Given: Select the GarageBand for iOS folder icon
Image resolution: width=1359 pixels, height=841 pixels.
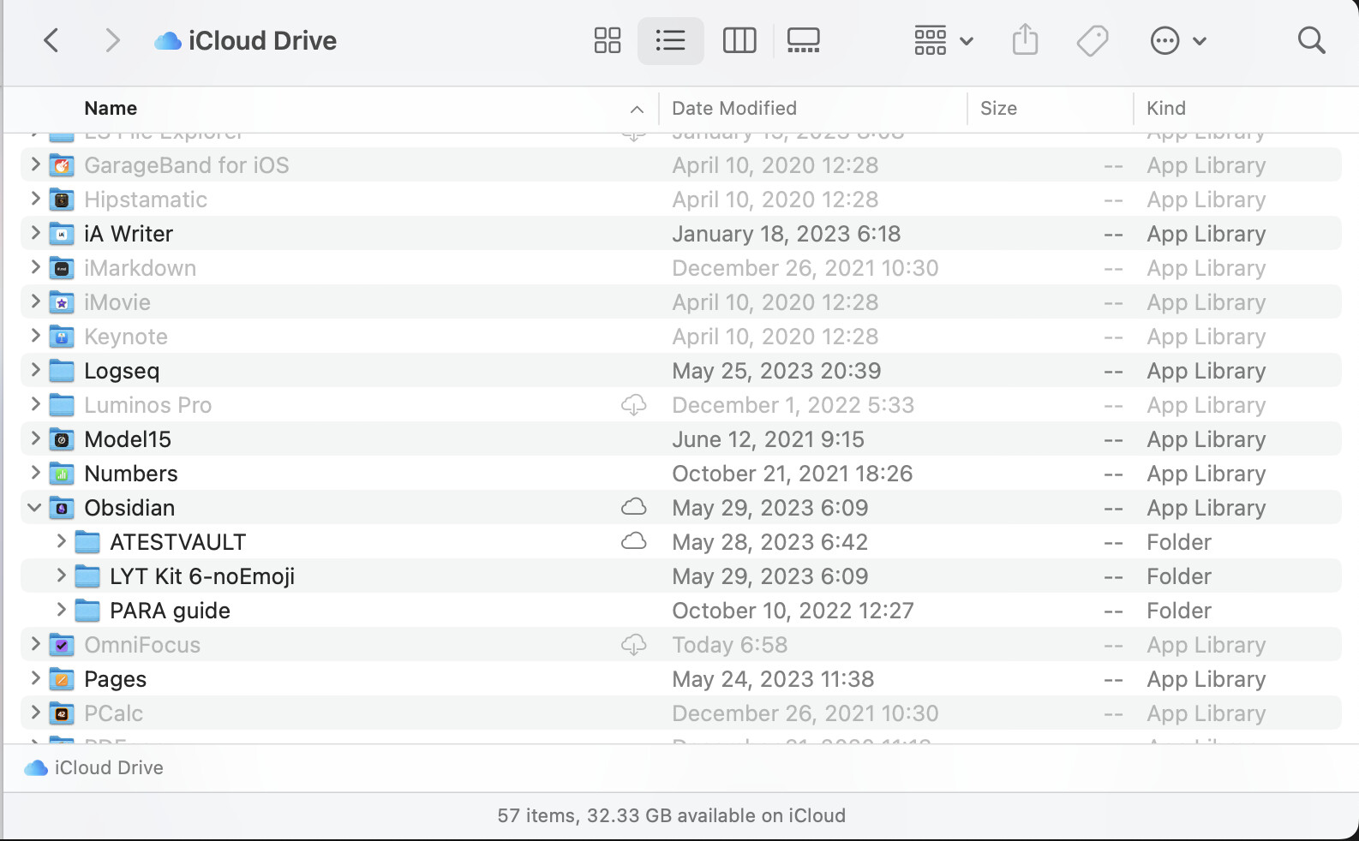Looking at the screenshot, I should click(62, 165).
